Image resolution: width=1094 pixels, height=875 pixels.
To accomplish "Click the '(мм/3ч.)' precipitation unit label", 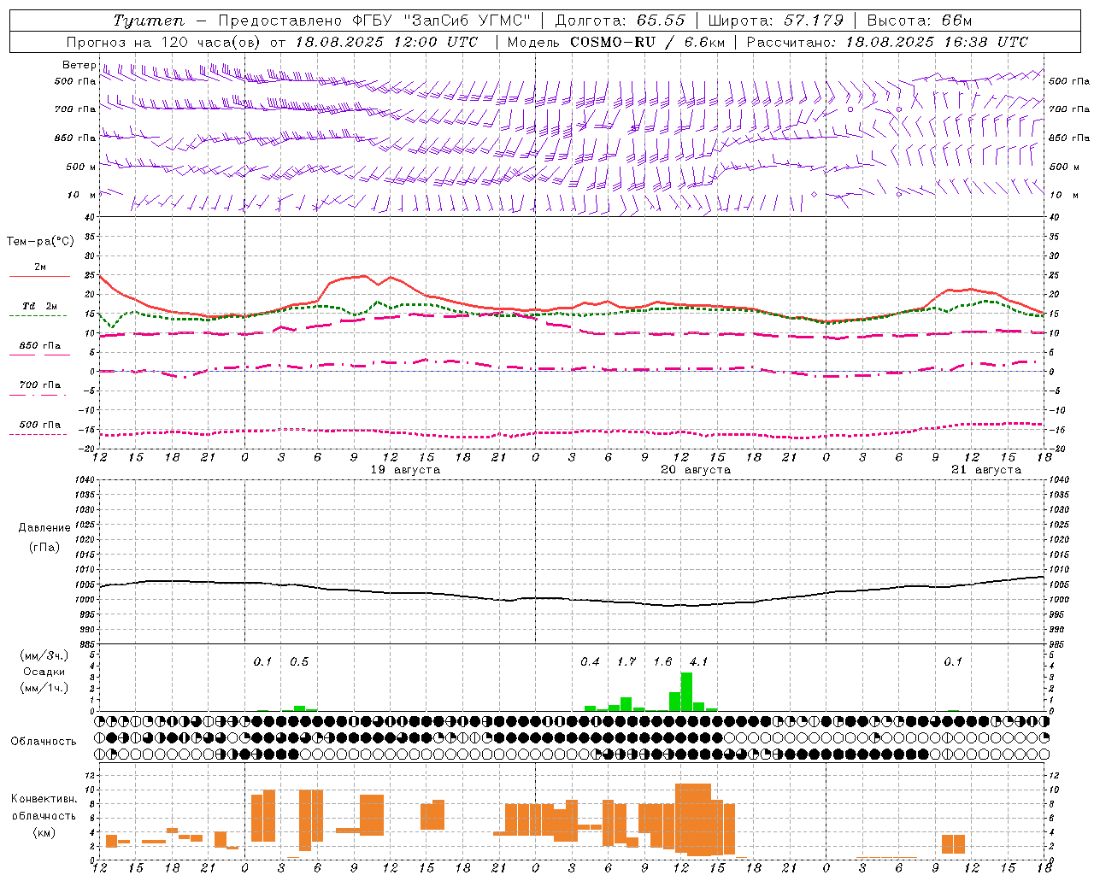I will [44, 655].
